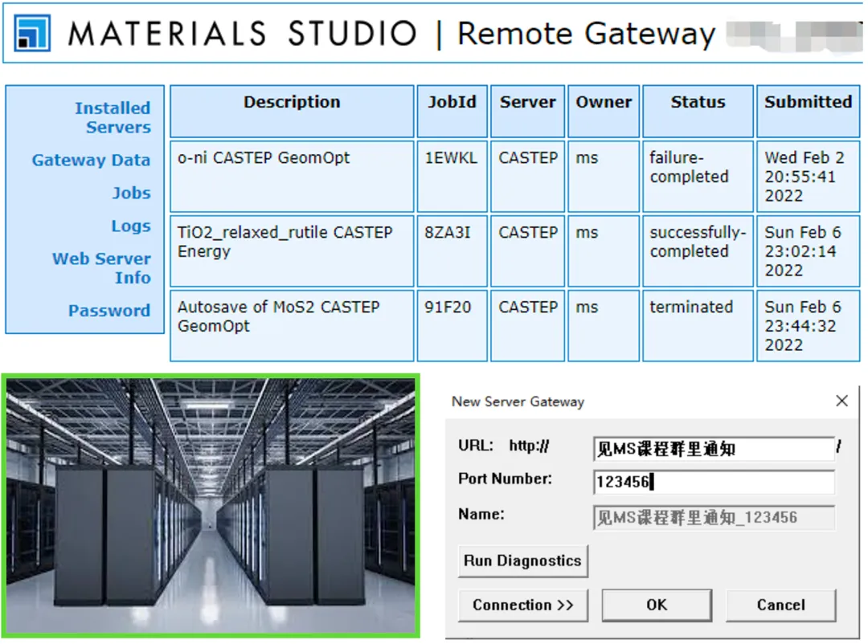The image size is (868, 644).
Task: Click the disabled Name field
Action: (714, 517)
